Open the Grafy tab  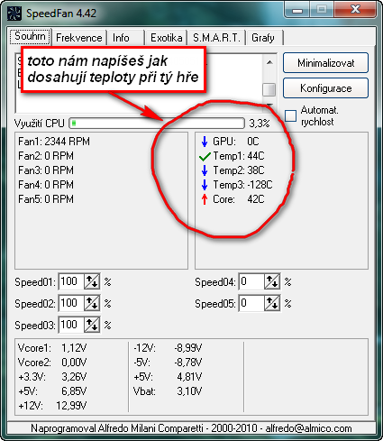pyautogui.click(x=263, y=38)
